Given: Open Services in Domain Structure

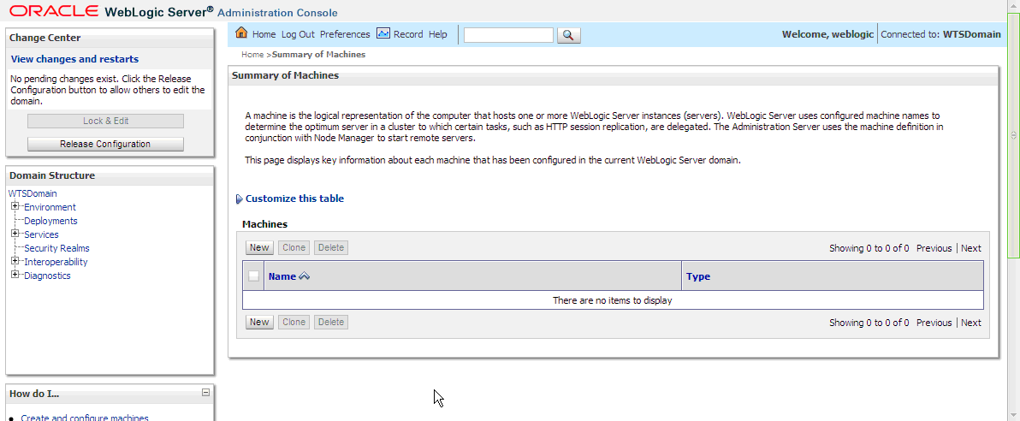Looking at the screenshot, I should (41, 234).
